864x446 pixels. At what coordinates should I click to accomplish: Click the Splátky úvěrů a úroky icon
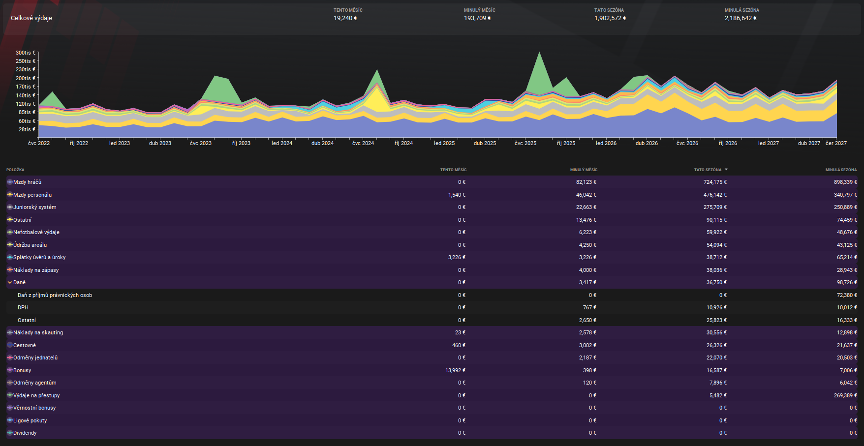tap(10, 257)
